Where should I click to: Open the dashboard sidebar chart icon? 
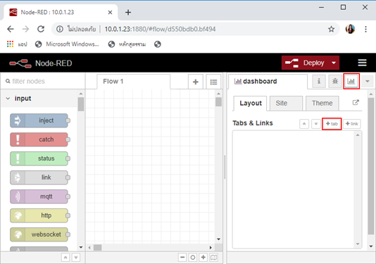(351, 81)
